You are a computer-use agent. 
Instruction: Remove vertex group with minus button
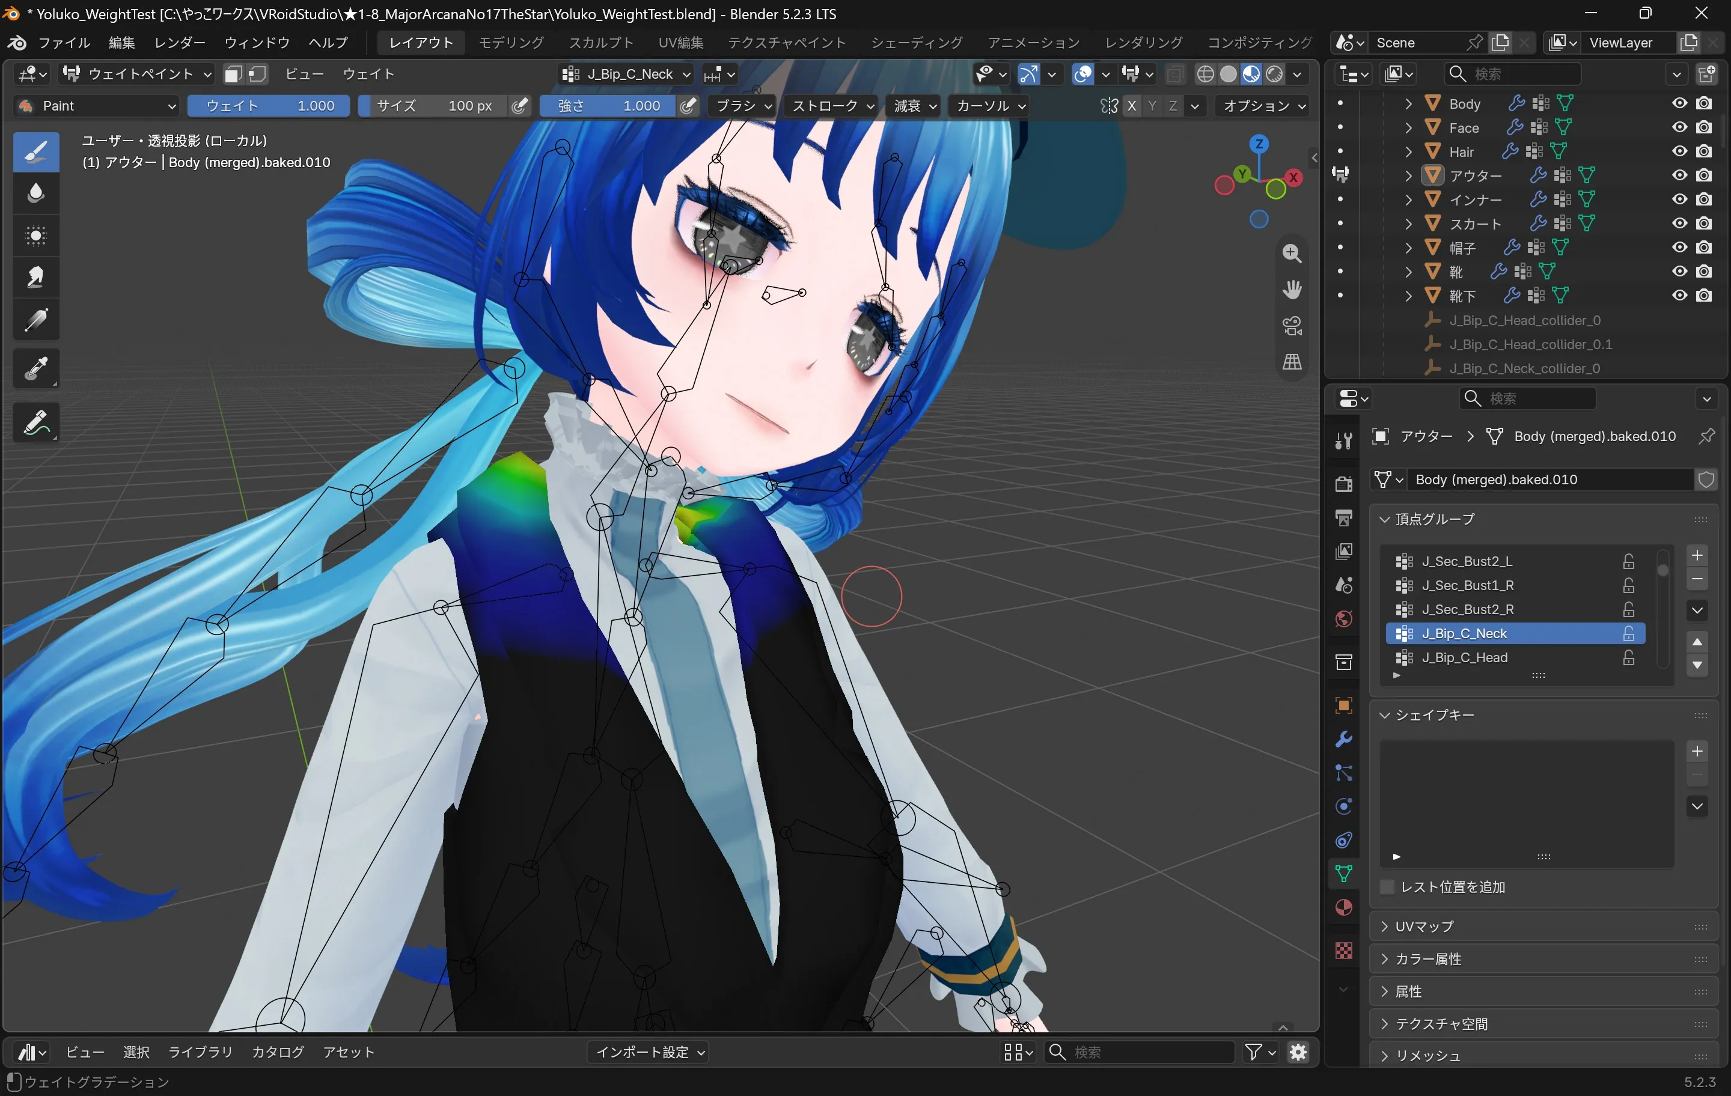1697,579
